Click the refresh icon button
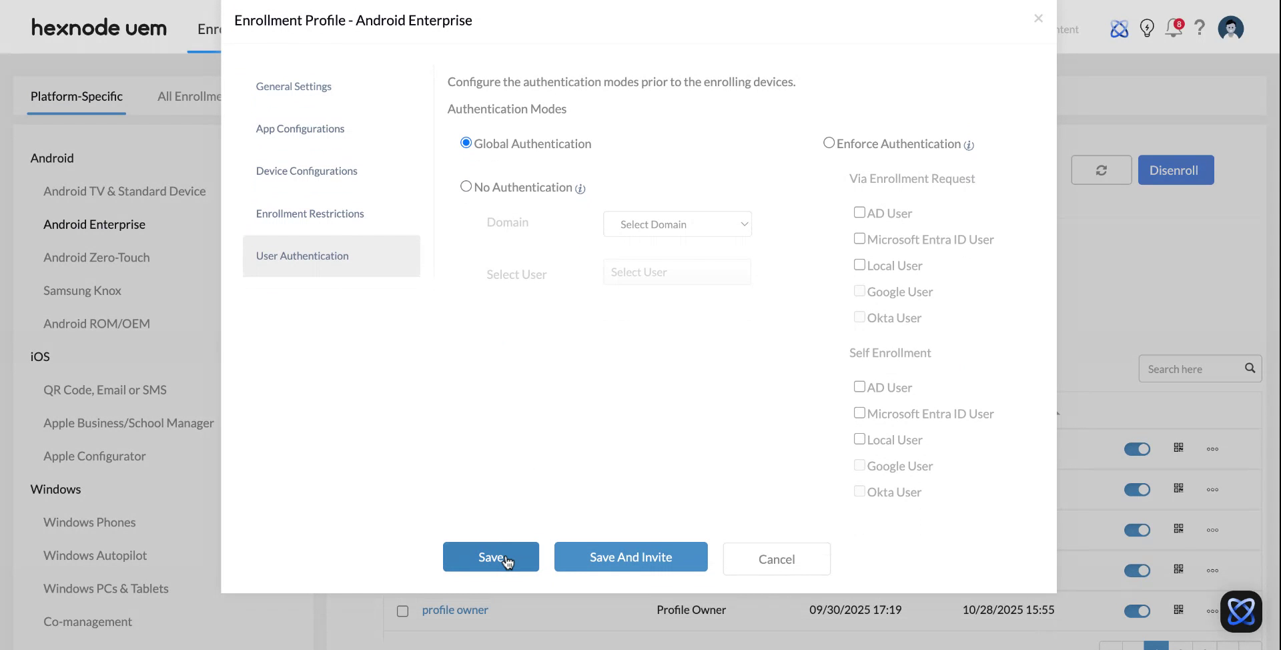 click(x=1101, y=170)
